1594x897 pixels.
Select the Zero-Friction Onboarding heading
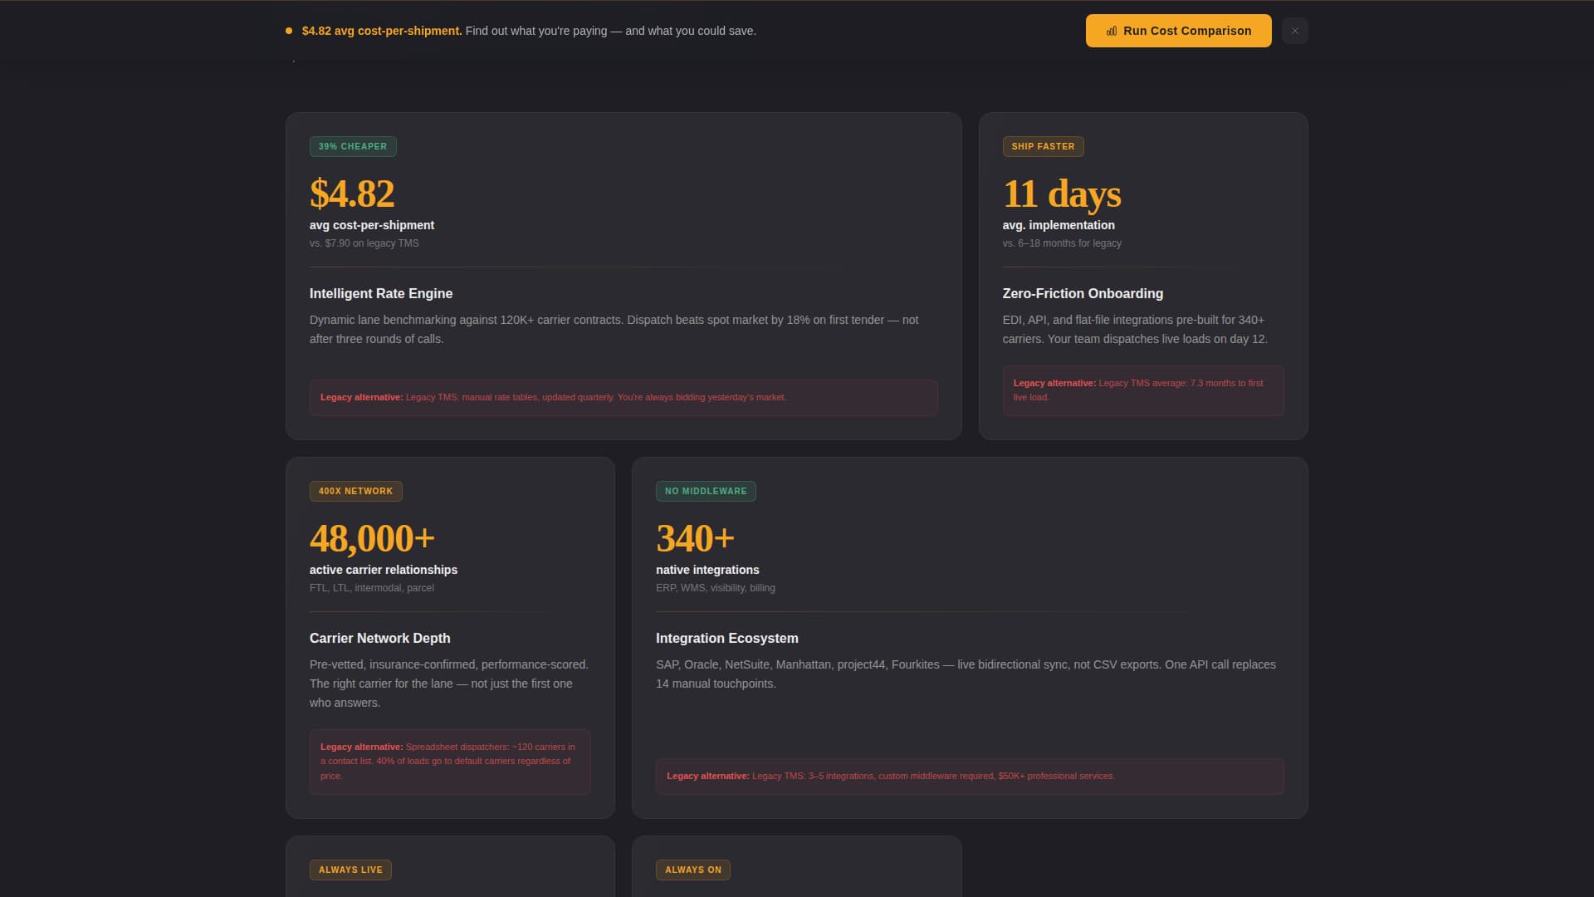pyautogui.click(x=1083, y=293)
